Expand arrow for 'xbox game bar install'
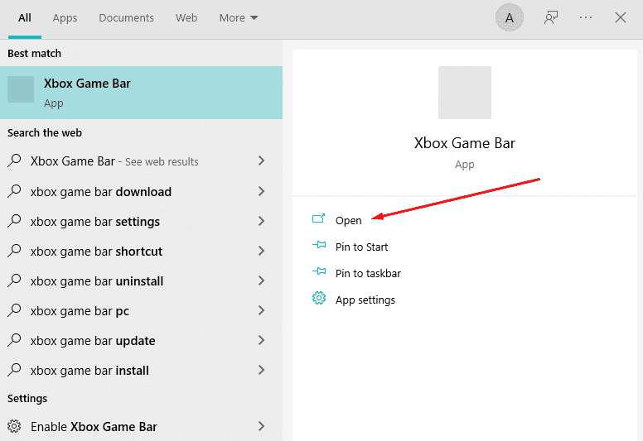 coord(261,370)
